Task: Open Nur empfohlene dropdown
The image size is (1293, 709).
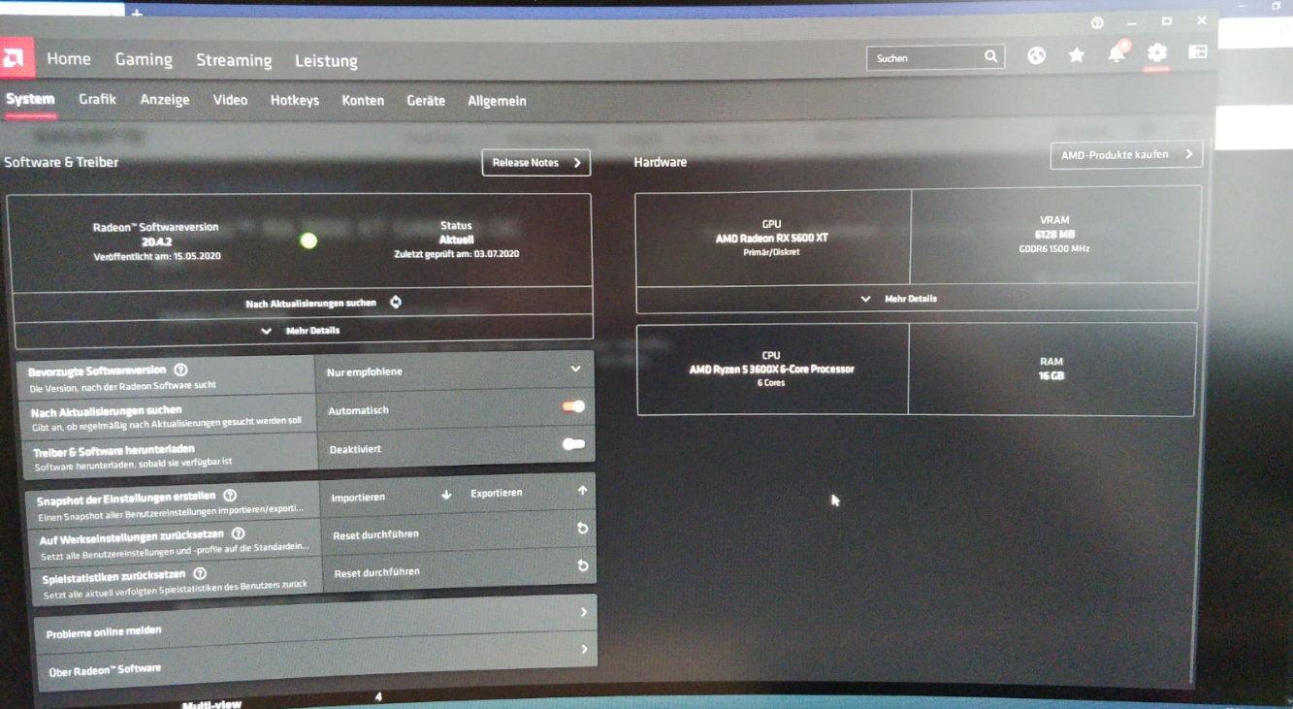Action: click(455, 371)
